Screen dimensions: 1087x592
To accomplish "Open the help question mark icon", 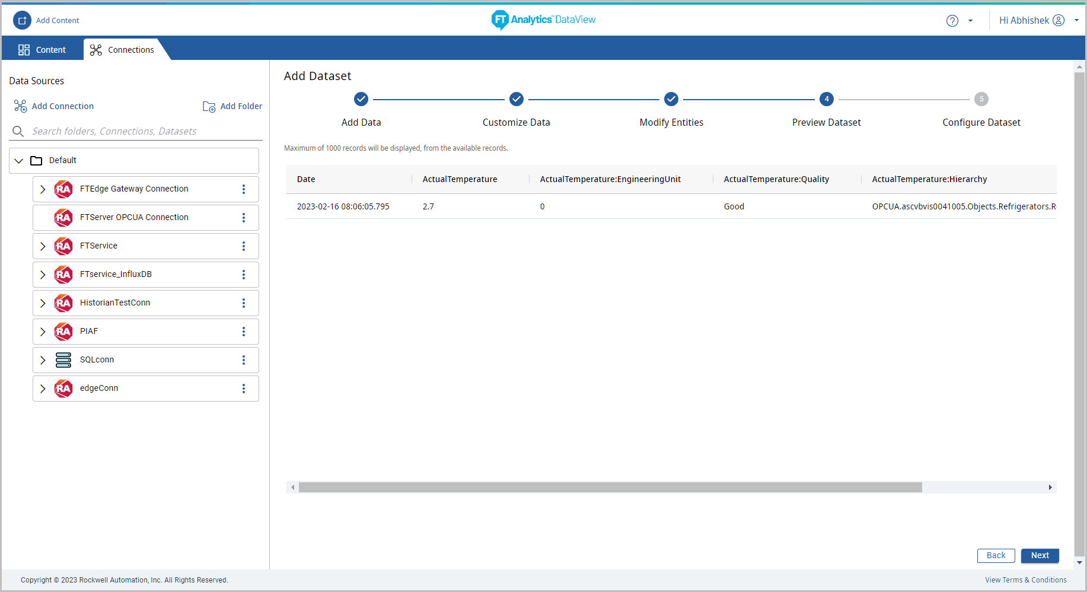I will pyautogui.click(x=952, y=21).
